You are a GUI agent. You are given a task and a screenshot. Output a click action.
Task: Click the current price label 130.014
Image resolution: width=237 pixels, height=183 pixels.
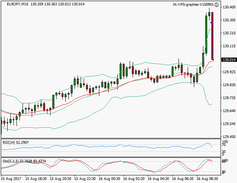[x=229, y=60]
